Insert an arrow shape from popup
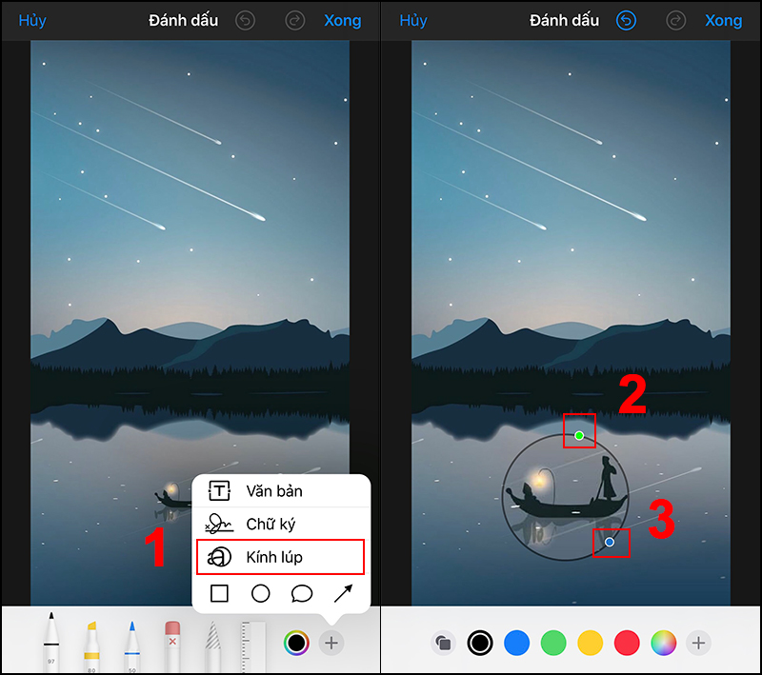The height and width of the screenshot is (675, 762). (x=343, y=594)
